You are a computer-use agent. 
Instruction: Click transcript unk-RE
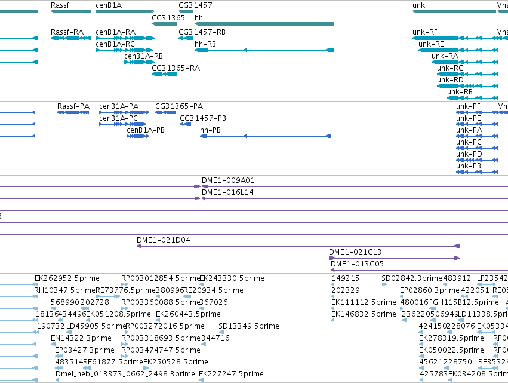point(458,50)
